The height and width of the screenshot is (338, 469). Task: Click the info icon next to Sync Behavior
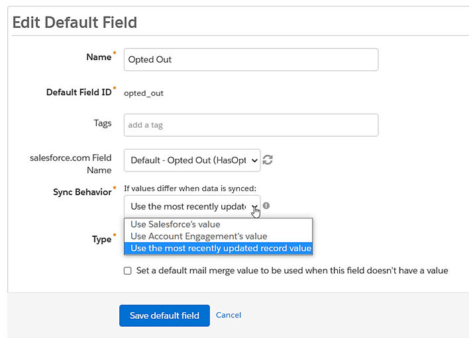266,206
